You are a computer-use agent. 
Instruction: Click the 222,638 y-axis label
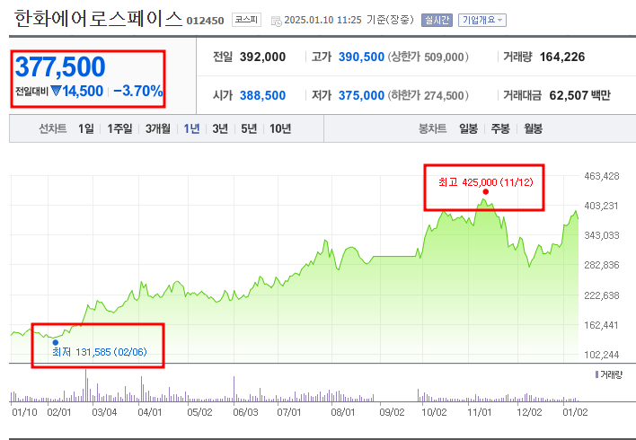click(602, 295)
